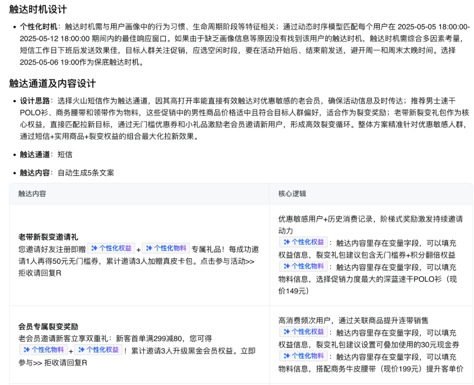Click the 触达通道及内容设计 section heading
Screen dimensions: 474x385
[x=52, y=83]
